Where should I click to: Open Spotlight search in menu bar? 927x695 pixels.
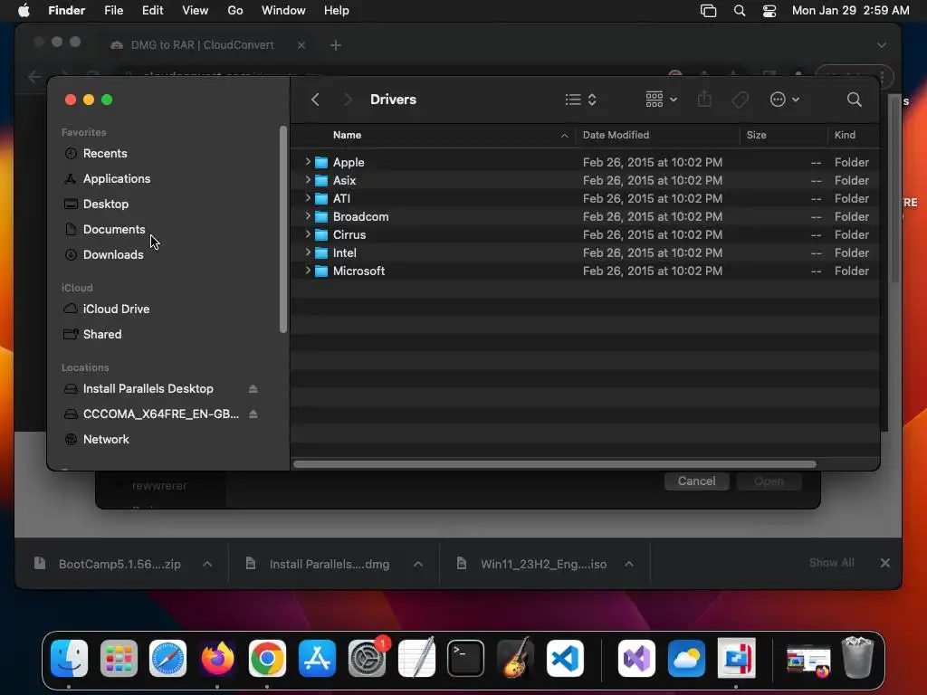pyautogui.click(x=740, y=11)
